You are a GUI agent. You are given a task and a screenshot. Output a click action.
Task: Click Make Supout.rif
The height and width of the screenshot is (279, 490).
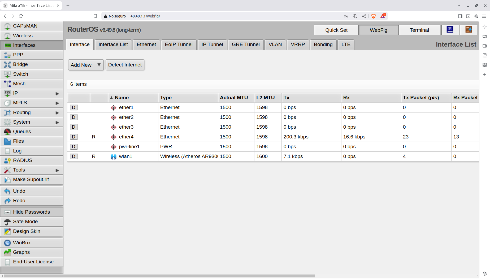coord(32,179)
